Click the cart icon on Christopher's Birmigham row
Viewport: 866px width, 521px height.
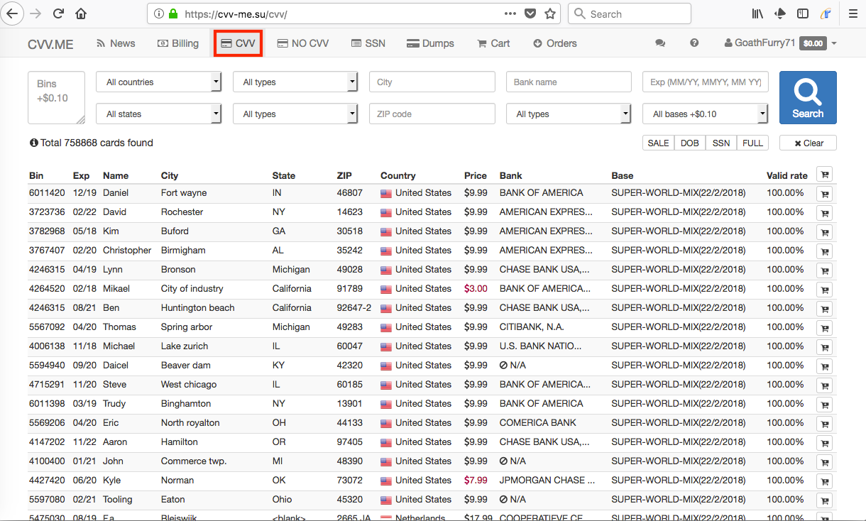(x=825, y=251)
